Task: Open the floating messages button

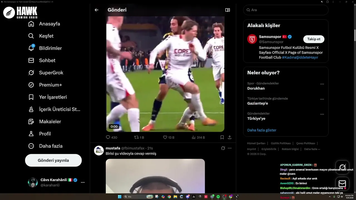Action: click(342, 184)
